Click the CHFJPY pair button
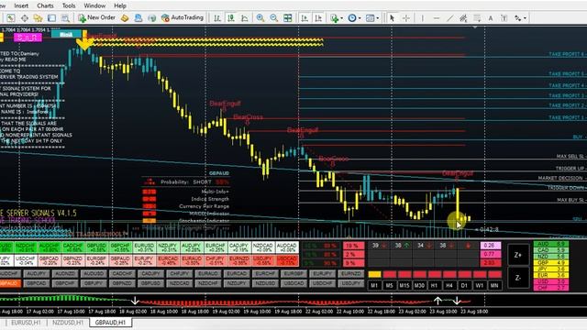The image size is (587, 330). (180, 274)
